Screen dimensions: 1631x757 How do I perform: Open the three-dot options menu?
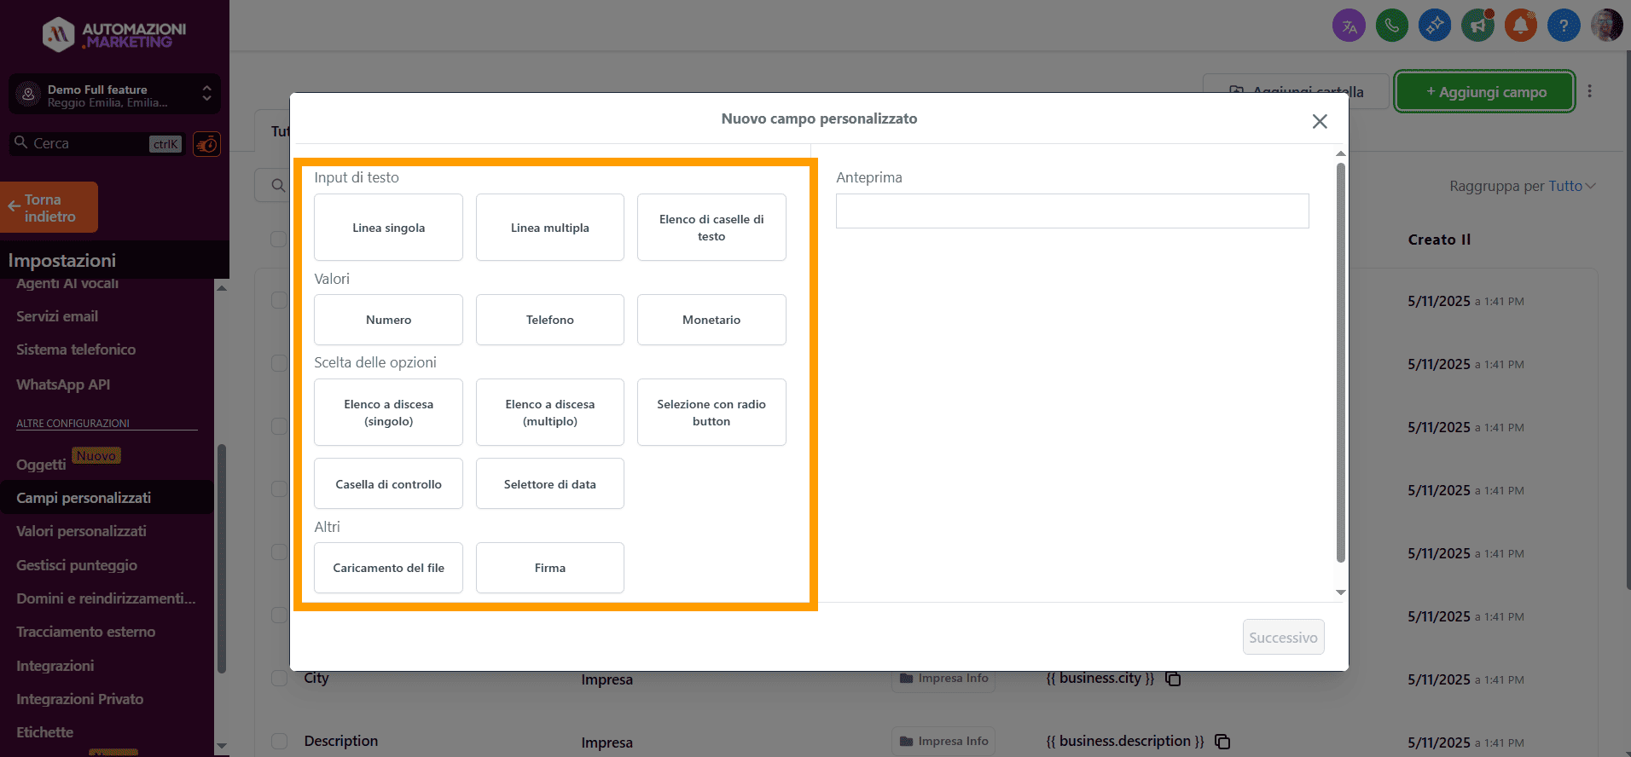(1589, 91)
